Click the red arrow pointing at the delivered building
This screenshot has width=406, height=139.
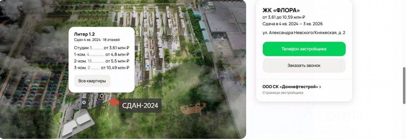click(113, 102)
